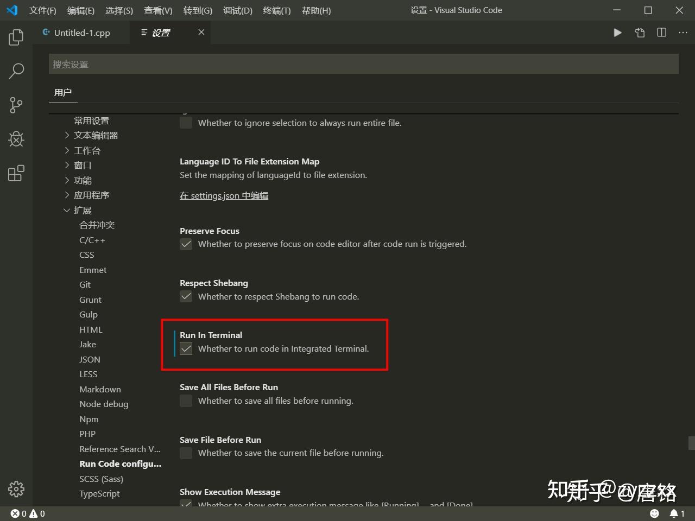The width and height of the screenshot is (695, 521).
Task: Expand the 工作台 settings group
Action: tap(67, 150)
